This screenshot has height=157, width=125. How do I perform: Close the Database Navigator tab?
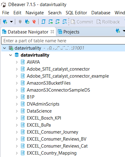[52, 32]
